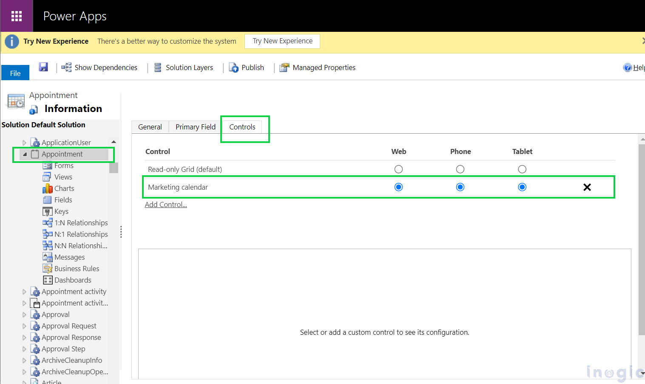Click the Appointment entity icon in tree
Viewport: 645px width, 384px height.
(x=35, y=154)
